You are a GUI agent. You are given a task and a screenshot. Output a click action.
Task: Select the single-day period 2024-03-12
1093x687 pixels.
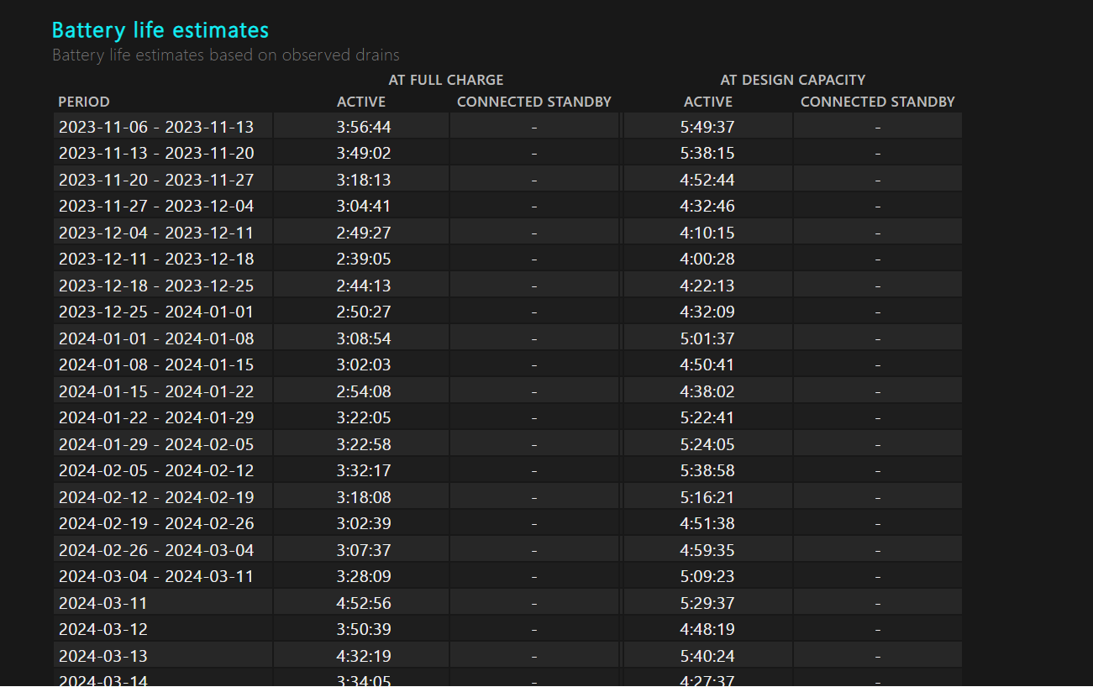103,629
